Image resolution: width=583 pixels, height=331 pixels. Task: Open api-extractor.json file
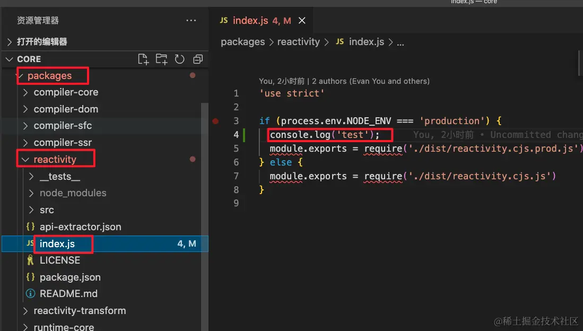[80, 227]
